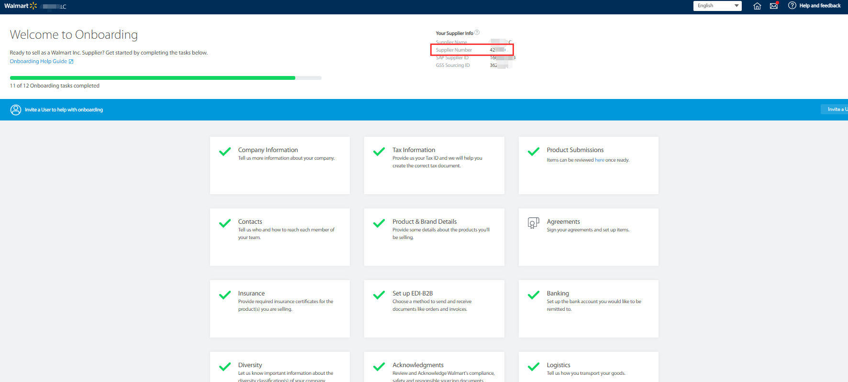Click the 'Supplier Number' label
848x382 pixels.
click(x=454, y=50)
